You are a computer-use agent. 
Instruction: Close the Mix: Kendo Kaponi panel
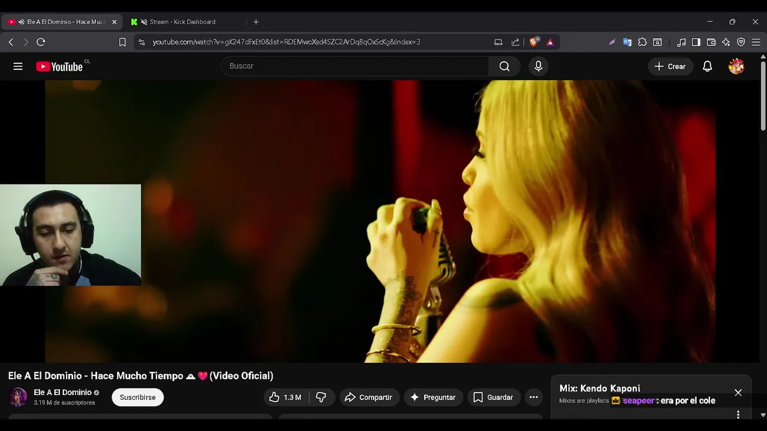pyautogui.click(x=738, y=393)
